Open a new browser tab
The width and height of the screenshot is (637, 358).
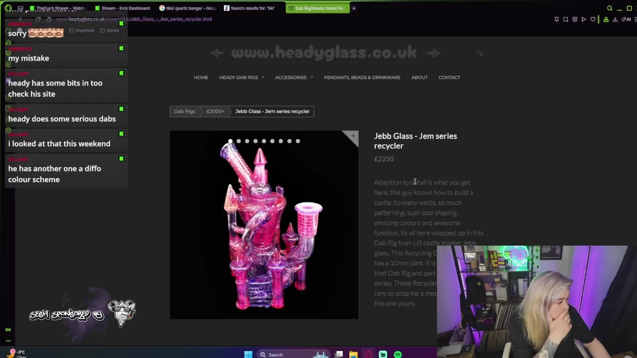point(354,8)
